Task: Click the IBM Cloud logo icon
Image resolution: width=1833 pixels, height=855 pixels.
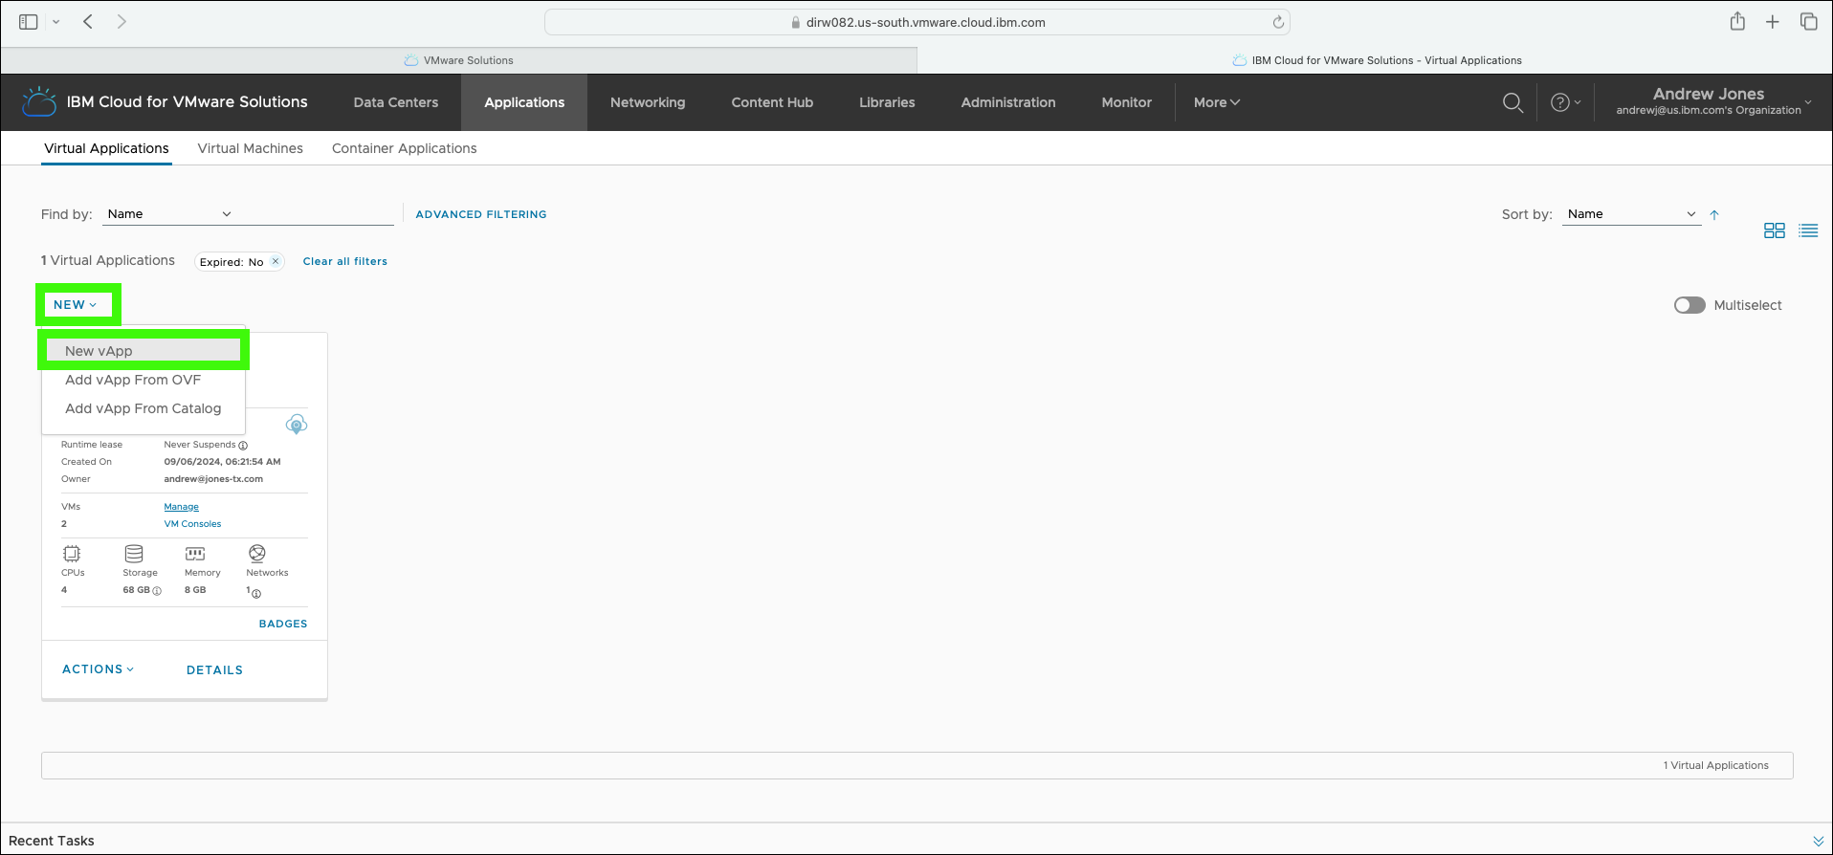Action: tap(39, 101)
